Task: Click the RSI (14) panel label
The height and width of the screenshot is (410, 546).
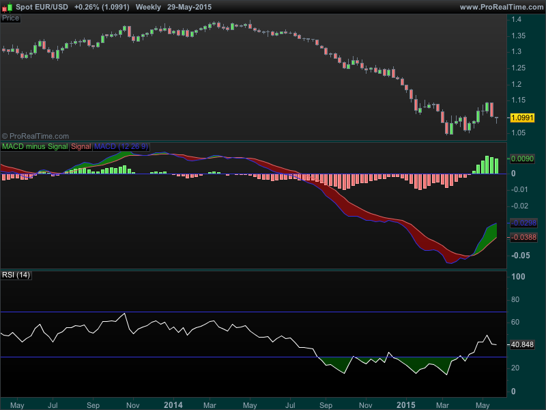Action: [x=16, y=275]
